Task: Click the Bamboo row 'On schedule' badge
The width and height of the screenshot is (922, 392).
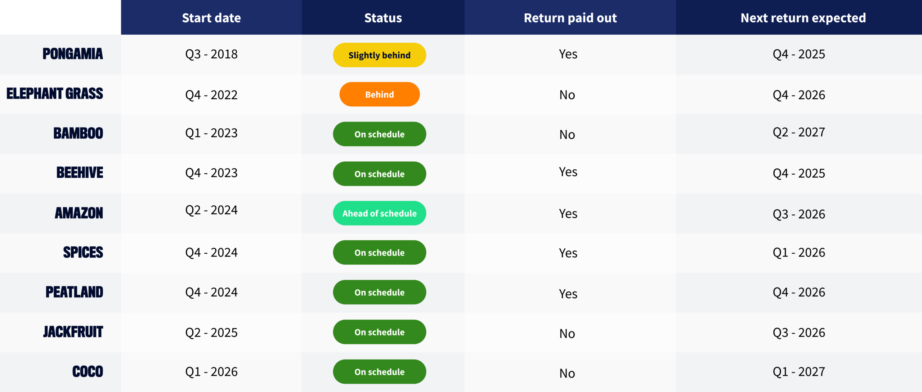Action: click(379, 134)
